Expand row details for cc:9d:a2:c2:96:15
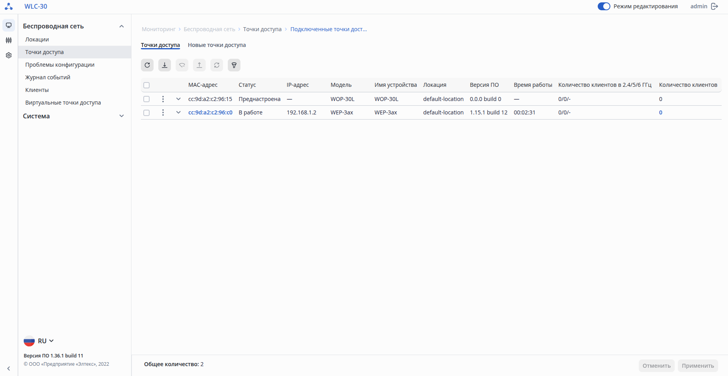The height and width of the screenshot is (376, 728). click(178, 99)
